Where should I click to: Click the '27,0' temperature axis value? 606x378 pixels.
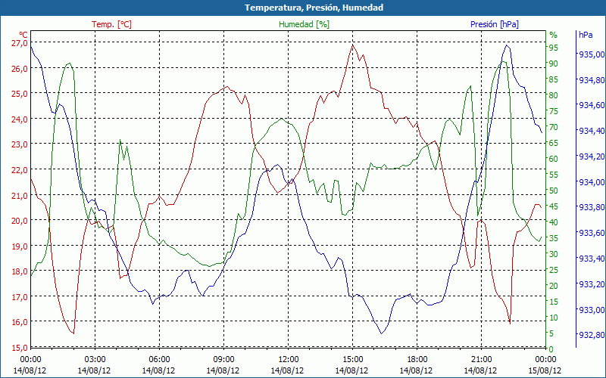pos(20,43)
